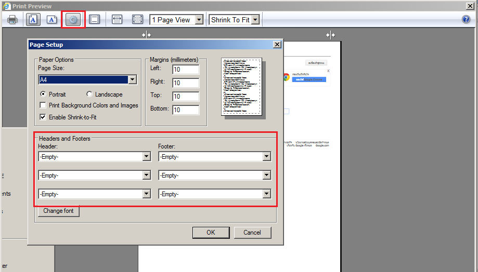The height and width of the screenshot is (272, 478).
Task: Open the Page Size A4 dropdown
Action: [132, 80]
